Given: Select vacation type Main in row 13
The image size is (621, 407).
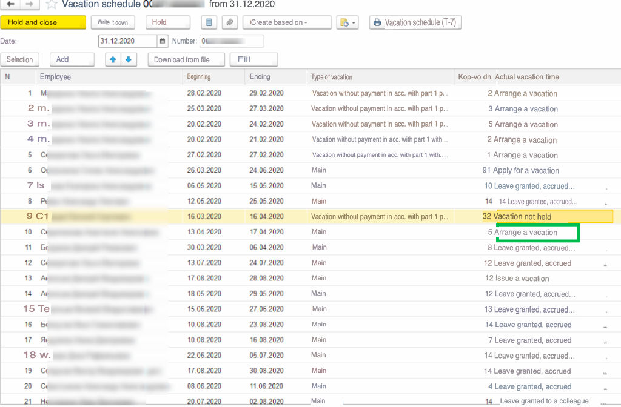Looking at the screenshot, I should pyautogui.click(x=319, y=278).
